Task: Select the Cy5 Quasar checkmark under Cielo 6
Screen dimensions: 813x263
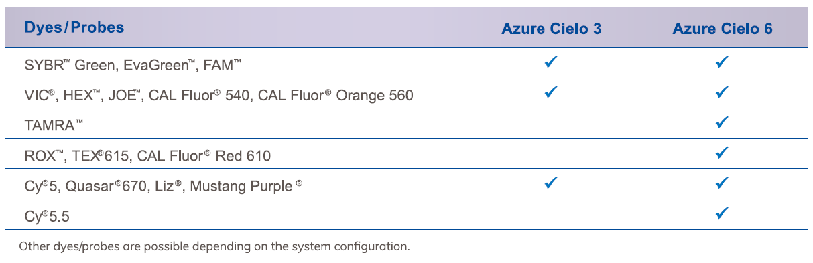Action: click(722, 183)
